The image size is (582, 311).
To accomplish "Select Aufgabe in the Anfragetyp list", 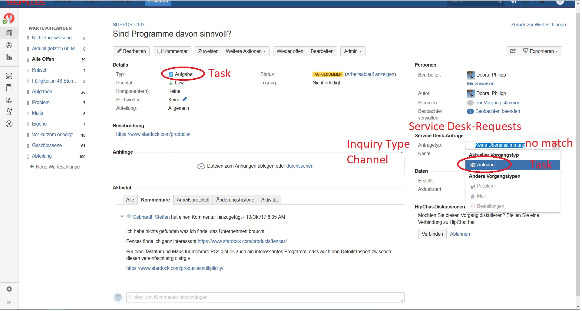I will (x=513, y=165).
